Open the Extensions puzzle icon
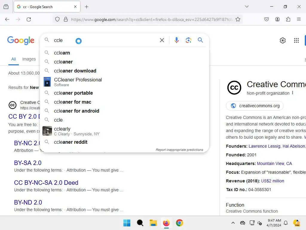 click(288, 19)
